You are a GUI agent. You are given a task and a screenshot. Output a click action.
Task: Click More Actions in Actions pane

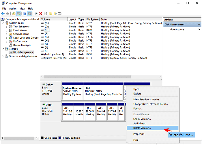point(177,29)
